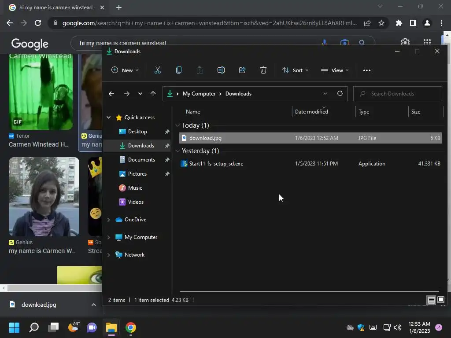This screenshot has width=451, height=338.
Task: Open Chat app on taskbar
Action: tap(92, 327)
